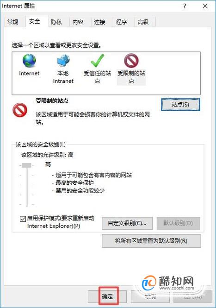Click the large red prohibited zone icon

click(20, 110)
